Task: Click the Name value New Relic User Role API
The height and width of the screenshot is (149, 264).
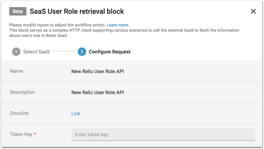Action: click(97, 71)
